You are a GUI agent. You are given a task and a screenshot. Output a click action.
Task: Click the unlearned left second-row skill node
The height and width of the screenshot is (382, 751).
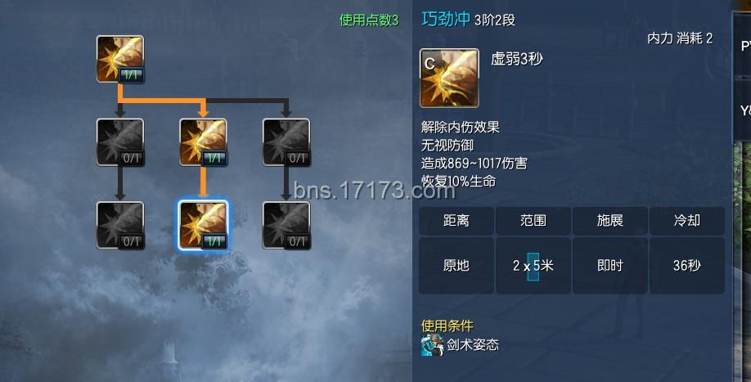(x=120, y=142)
